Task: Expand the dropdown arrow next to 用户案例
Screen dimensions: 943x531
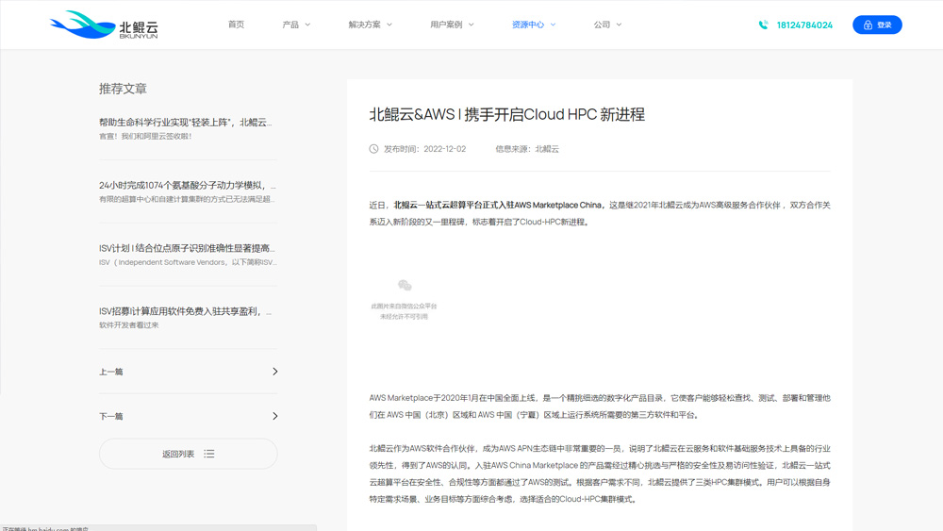Action: (471, 25)
